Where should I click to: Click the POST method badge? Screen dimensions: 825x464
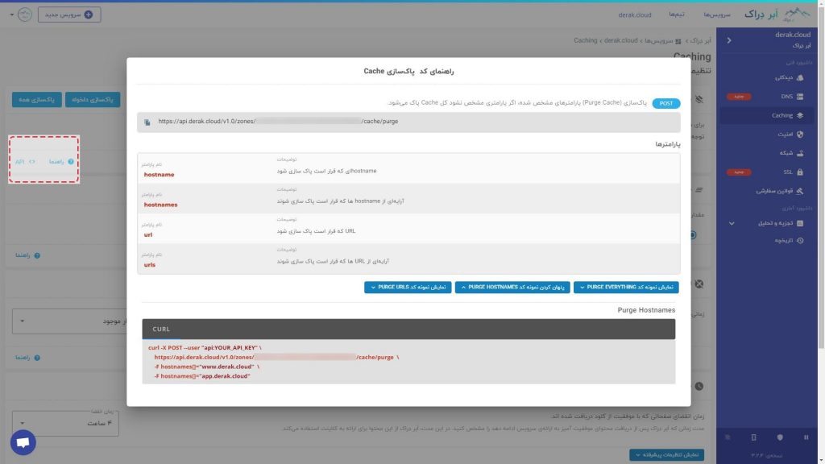coord(666,103)
